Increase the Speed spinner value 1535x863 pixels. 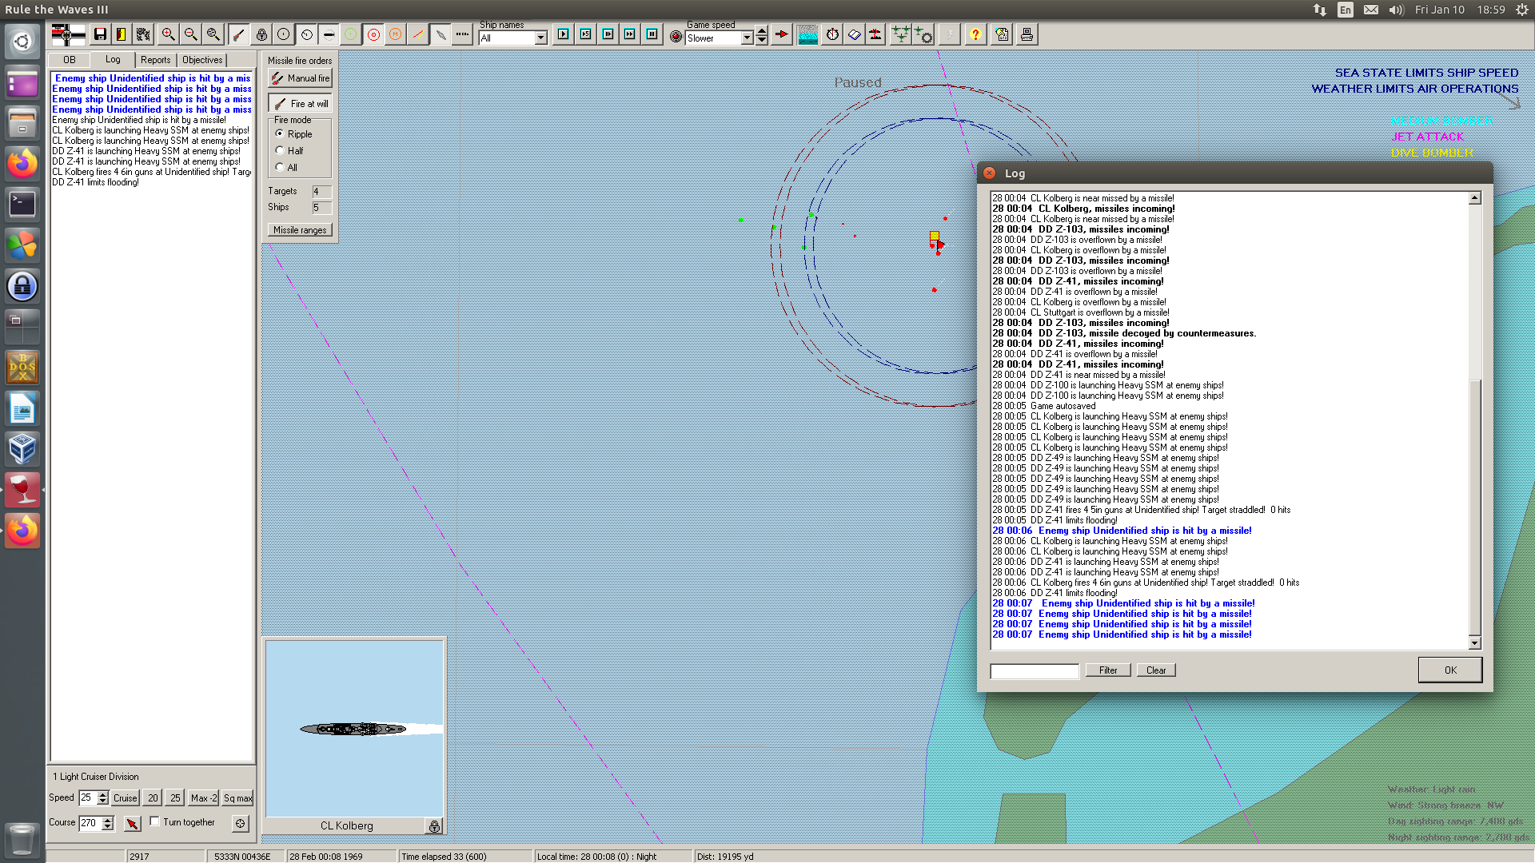click(102, 793)
